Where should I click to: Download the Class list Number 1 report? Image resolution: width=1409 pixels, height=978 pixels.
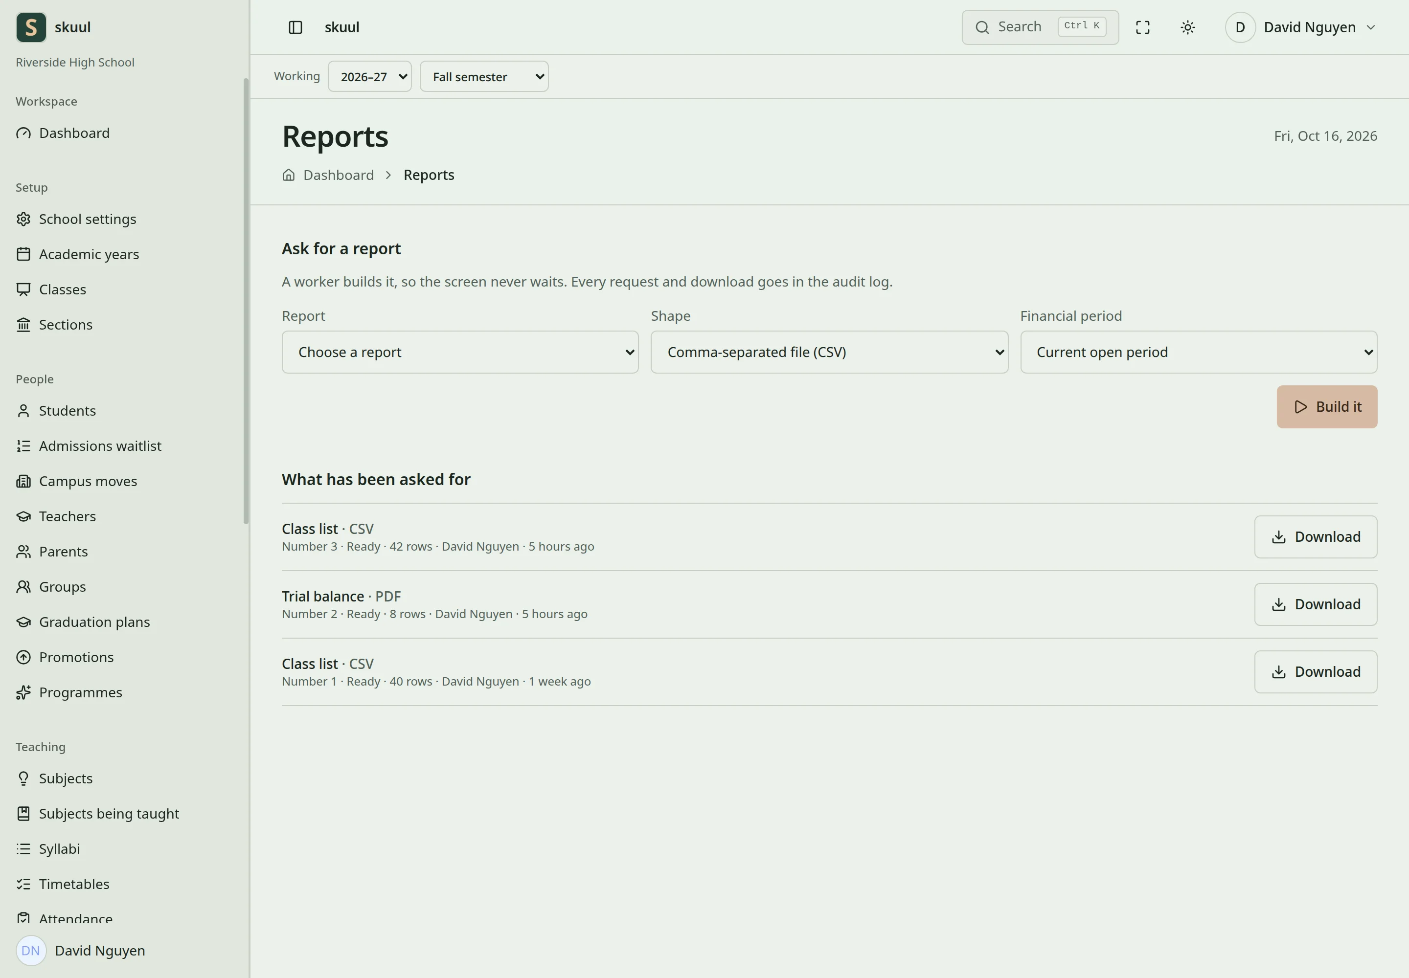pyautogui.click(x=1316, y=671)
